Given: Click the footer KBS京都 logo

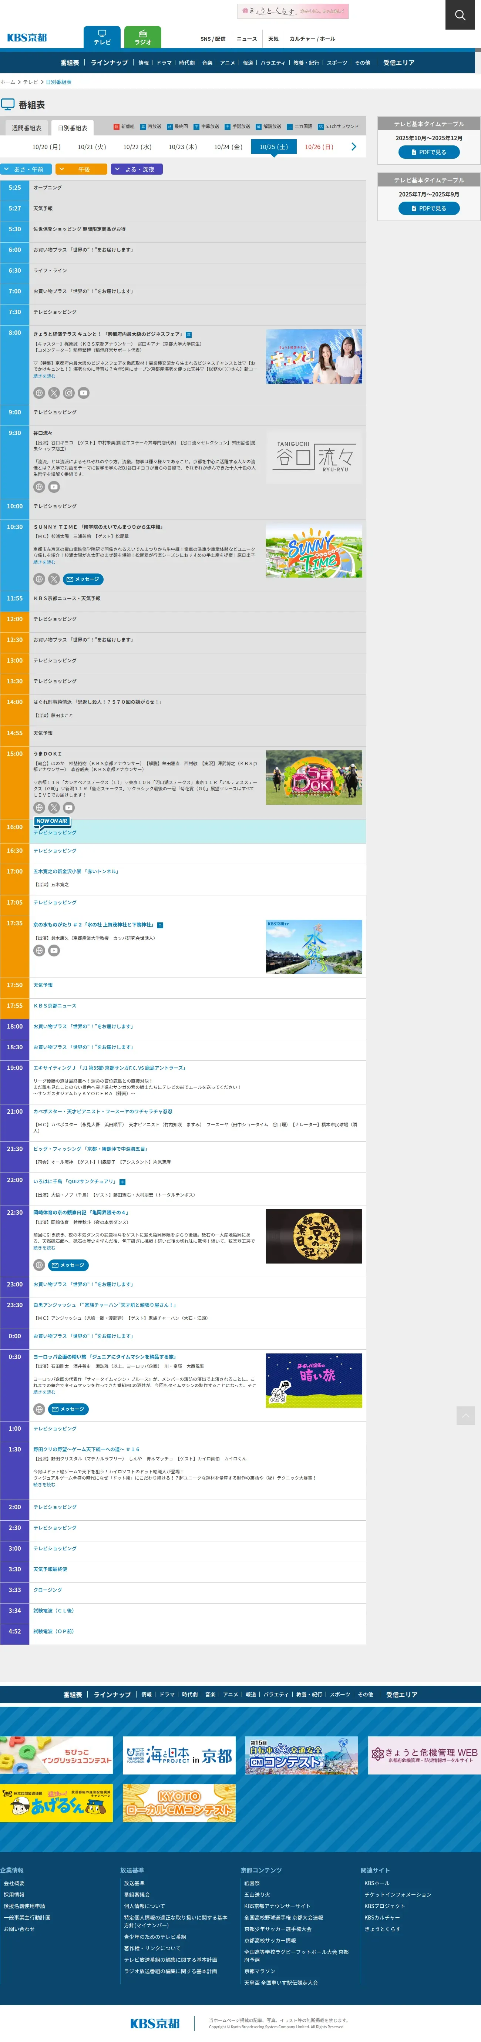Looking at the screenshot, I should (x=155, y=2023).
